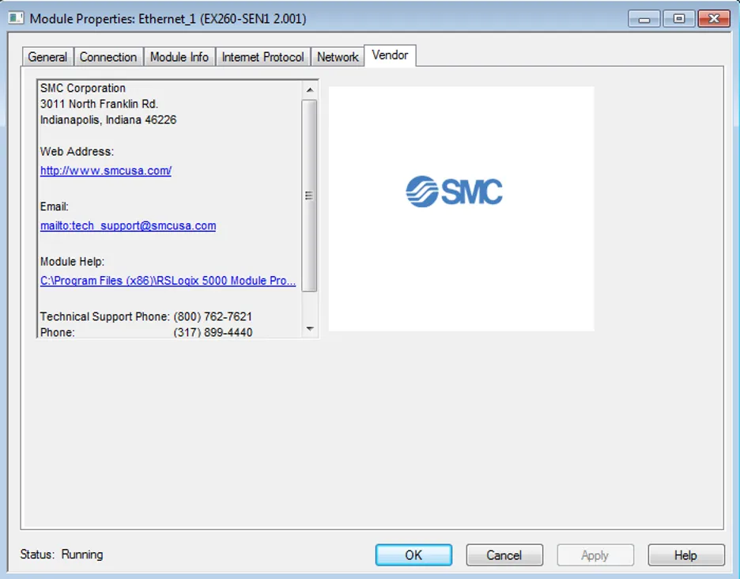Image resolution: width=740 pixels, height=579 pixels.
Task: Open the Module Info tab
Action: point(179,57)
